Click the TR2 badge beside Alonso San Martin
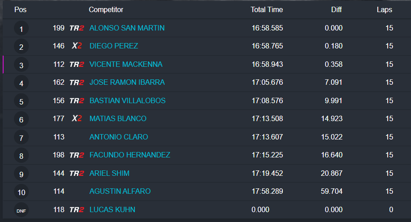The width and height of the screenshot is (411, 222). [76, 28]
